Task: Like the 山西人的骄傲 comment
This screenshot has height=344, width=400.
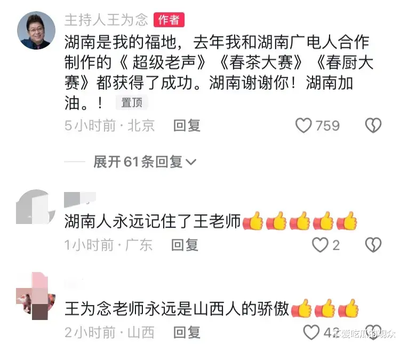Action: point(311,332)
